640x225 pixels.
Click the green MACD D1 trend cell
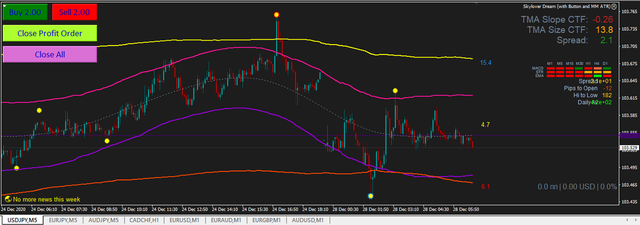coord(607,68)
